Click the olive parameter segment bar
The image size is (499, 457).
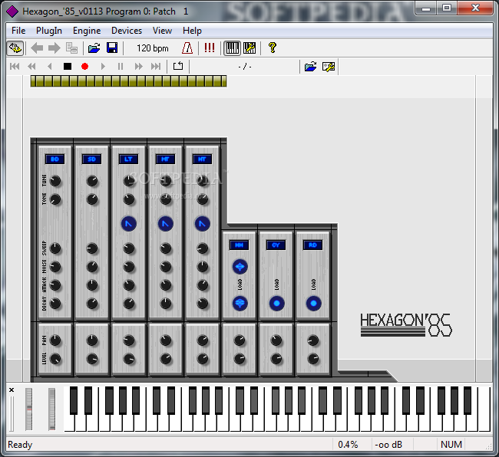pyautogui.click(x=128, y=81)
